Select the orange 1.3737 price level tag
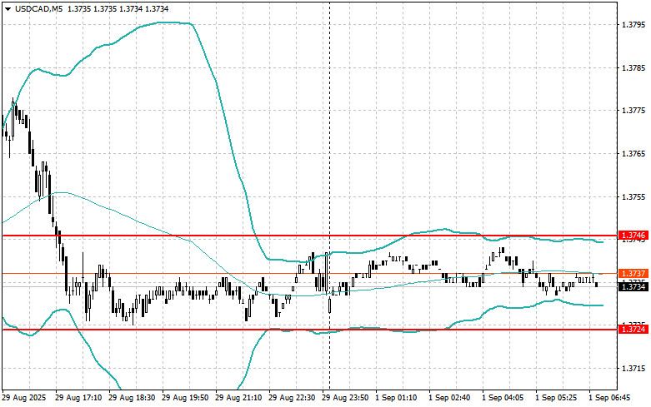The image size is (651, 407). point(633,274)
